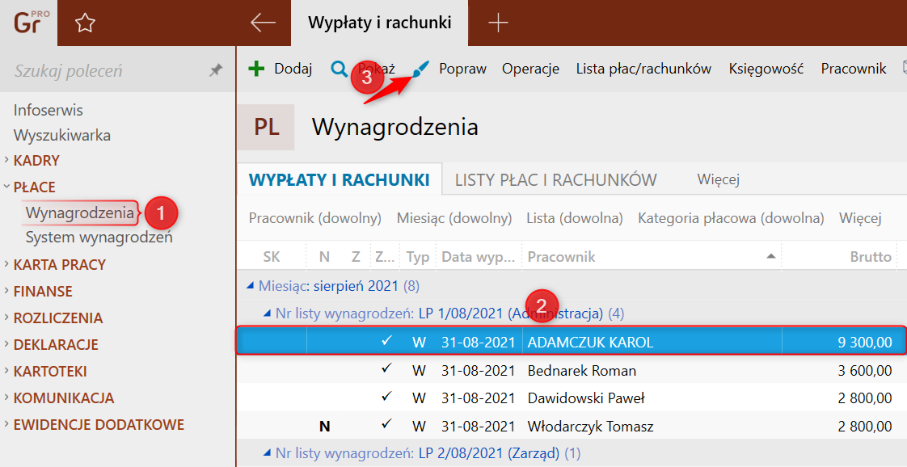Open a new tab with the plus icon
This screenshot has height=467, width=907.
coord(498,23)
